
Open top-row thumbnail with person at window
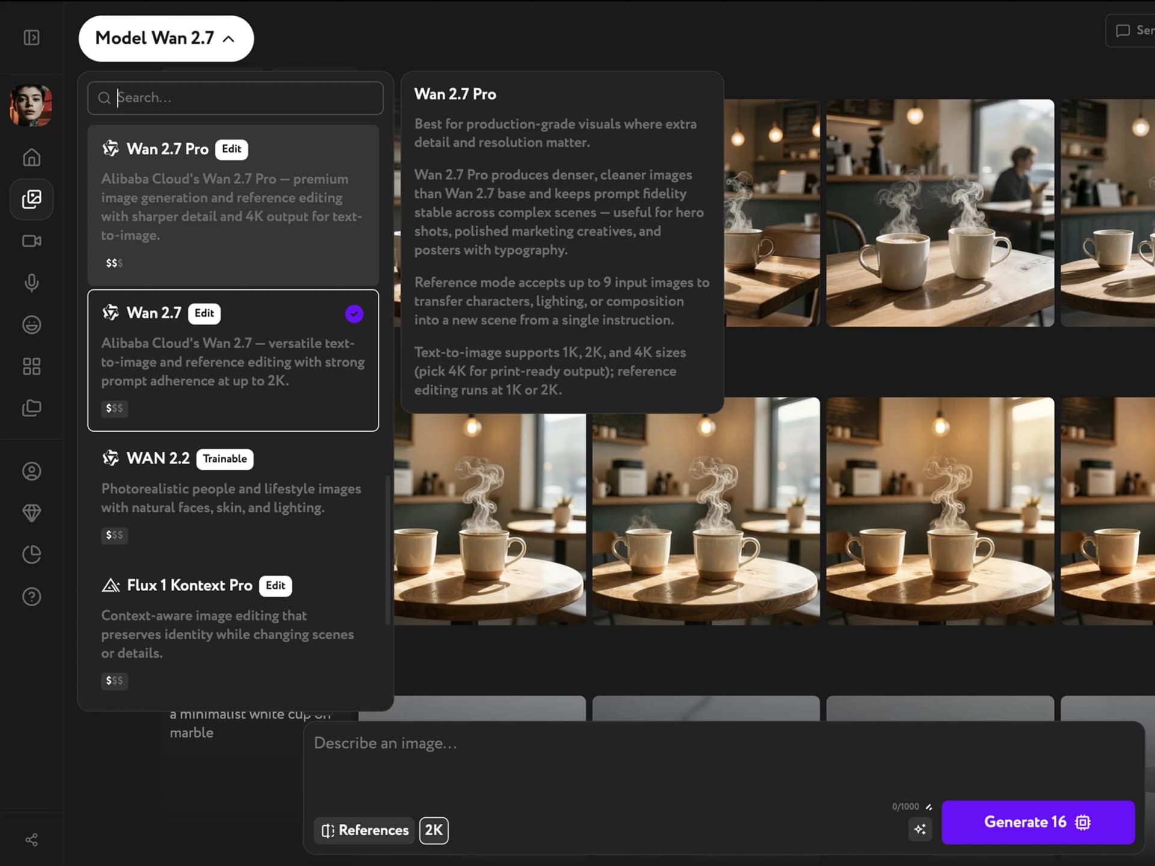click(940, 213)
